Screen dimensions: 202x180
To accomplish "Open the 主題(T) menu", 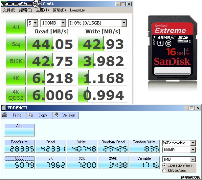I will tap(42, 10).
